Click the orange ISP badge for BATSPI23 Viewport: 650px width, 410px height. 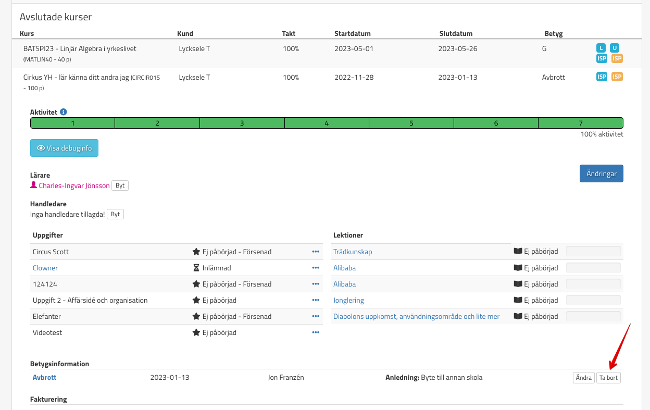(x=617, y=58)
